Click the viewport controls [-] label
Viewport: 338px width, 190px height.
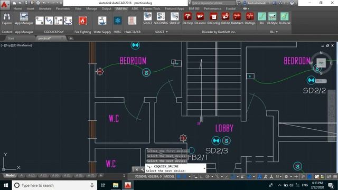2,45
